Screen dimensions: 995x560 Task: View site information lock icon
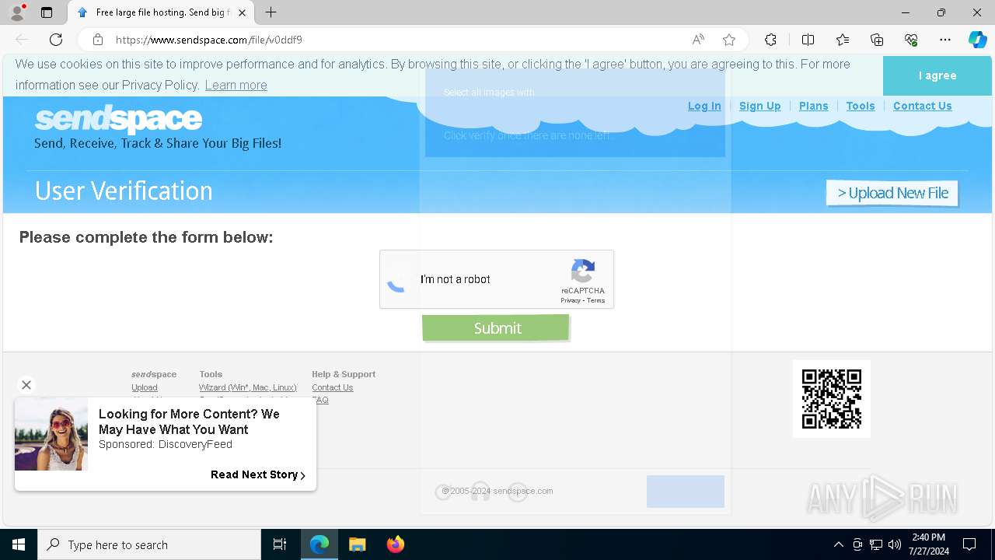coord(98,40)
